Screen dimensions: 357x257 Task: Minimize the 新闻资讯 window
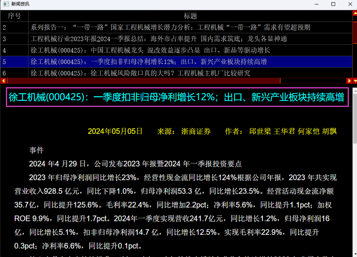point(315,4)
